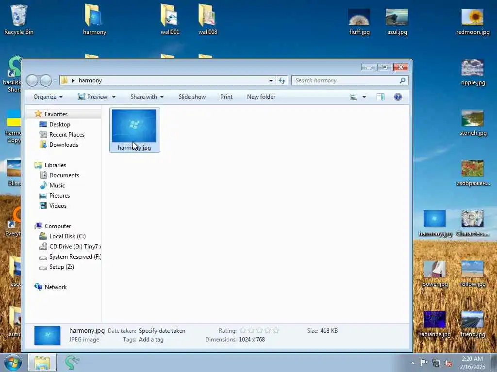Select Network in the navigation pane

(55, 287)
